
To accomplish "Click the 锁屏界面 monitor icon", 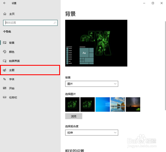I will [4, 61].
